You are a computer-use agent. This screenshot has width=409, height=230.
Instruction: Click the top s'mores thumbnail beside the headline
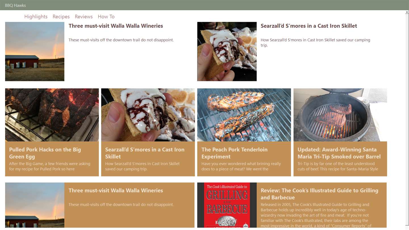pyautogui.click(x=227, y=51)
